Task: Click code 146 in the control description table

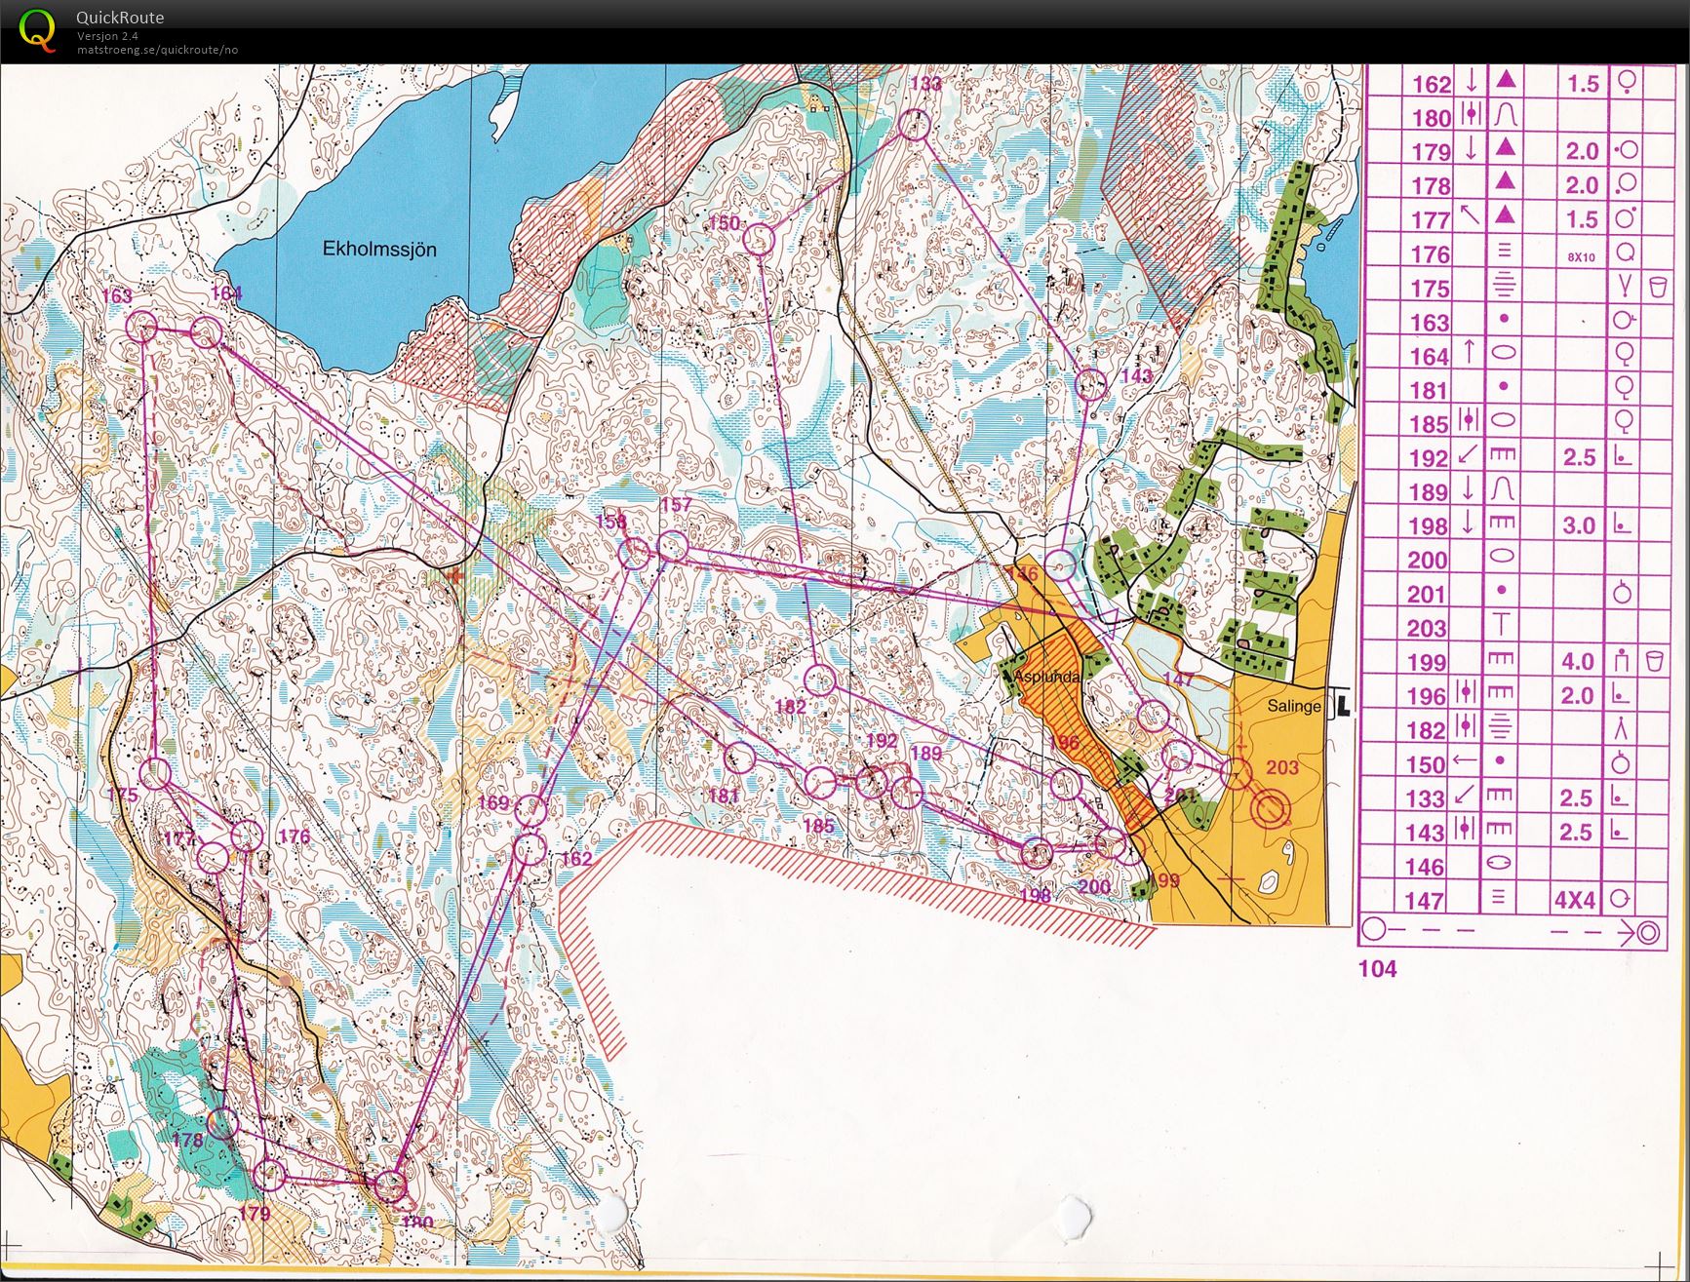Action: pos(1424,867)
